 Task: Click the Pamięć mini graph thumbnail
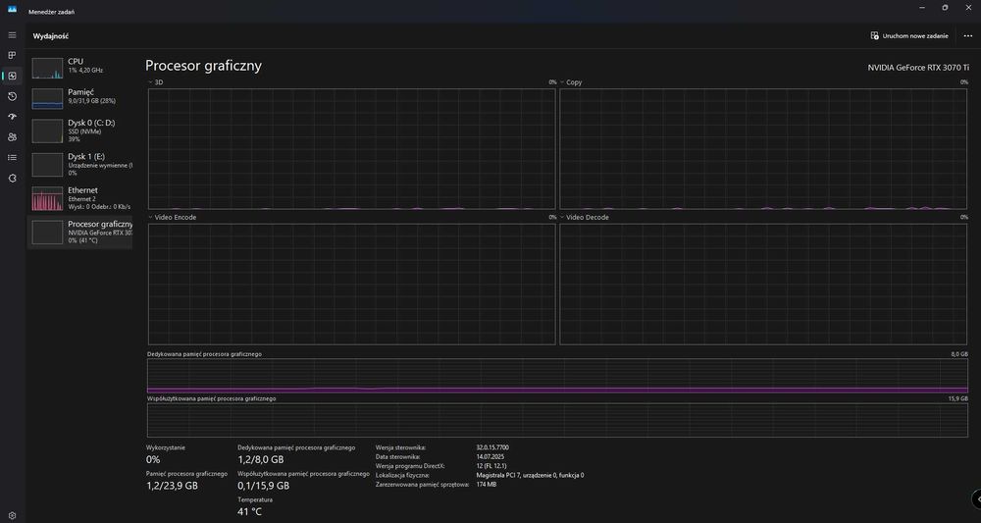[47, 99]
